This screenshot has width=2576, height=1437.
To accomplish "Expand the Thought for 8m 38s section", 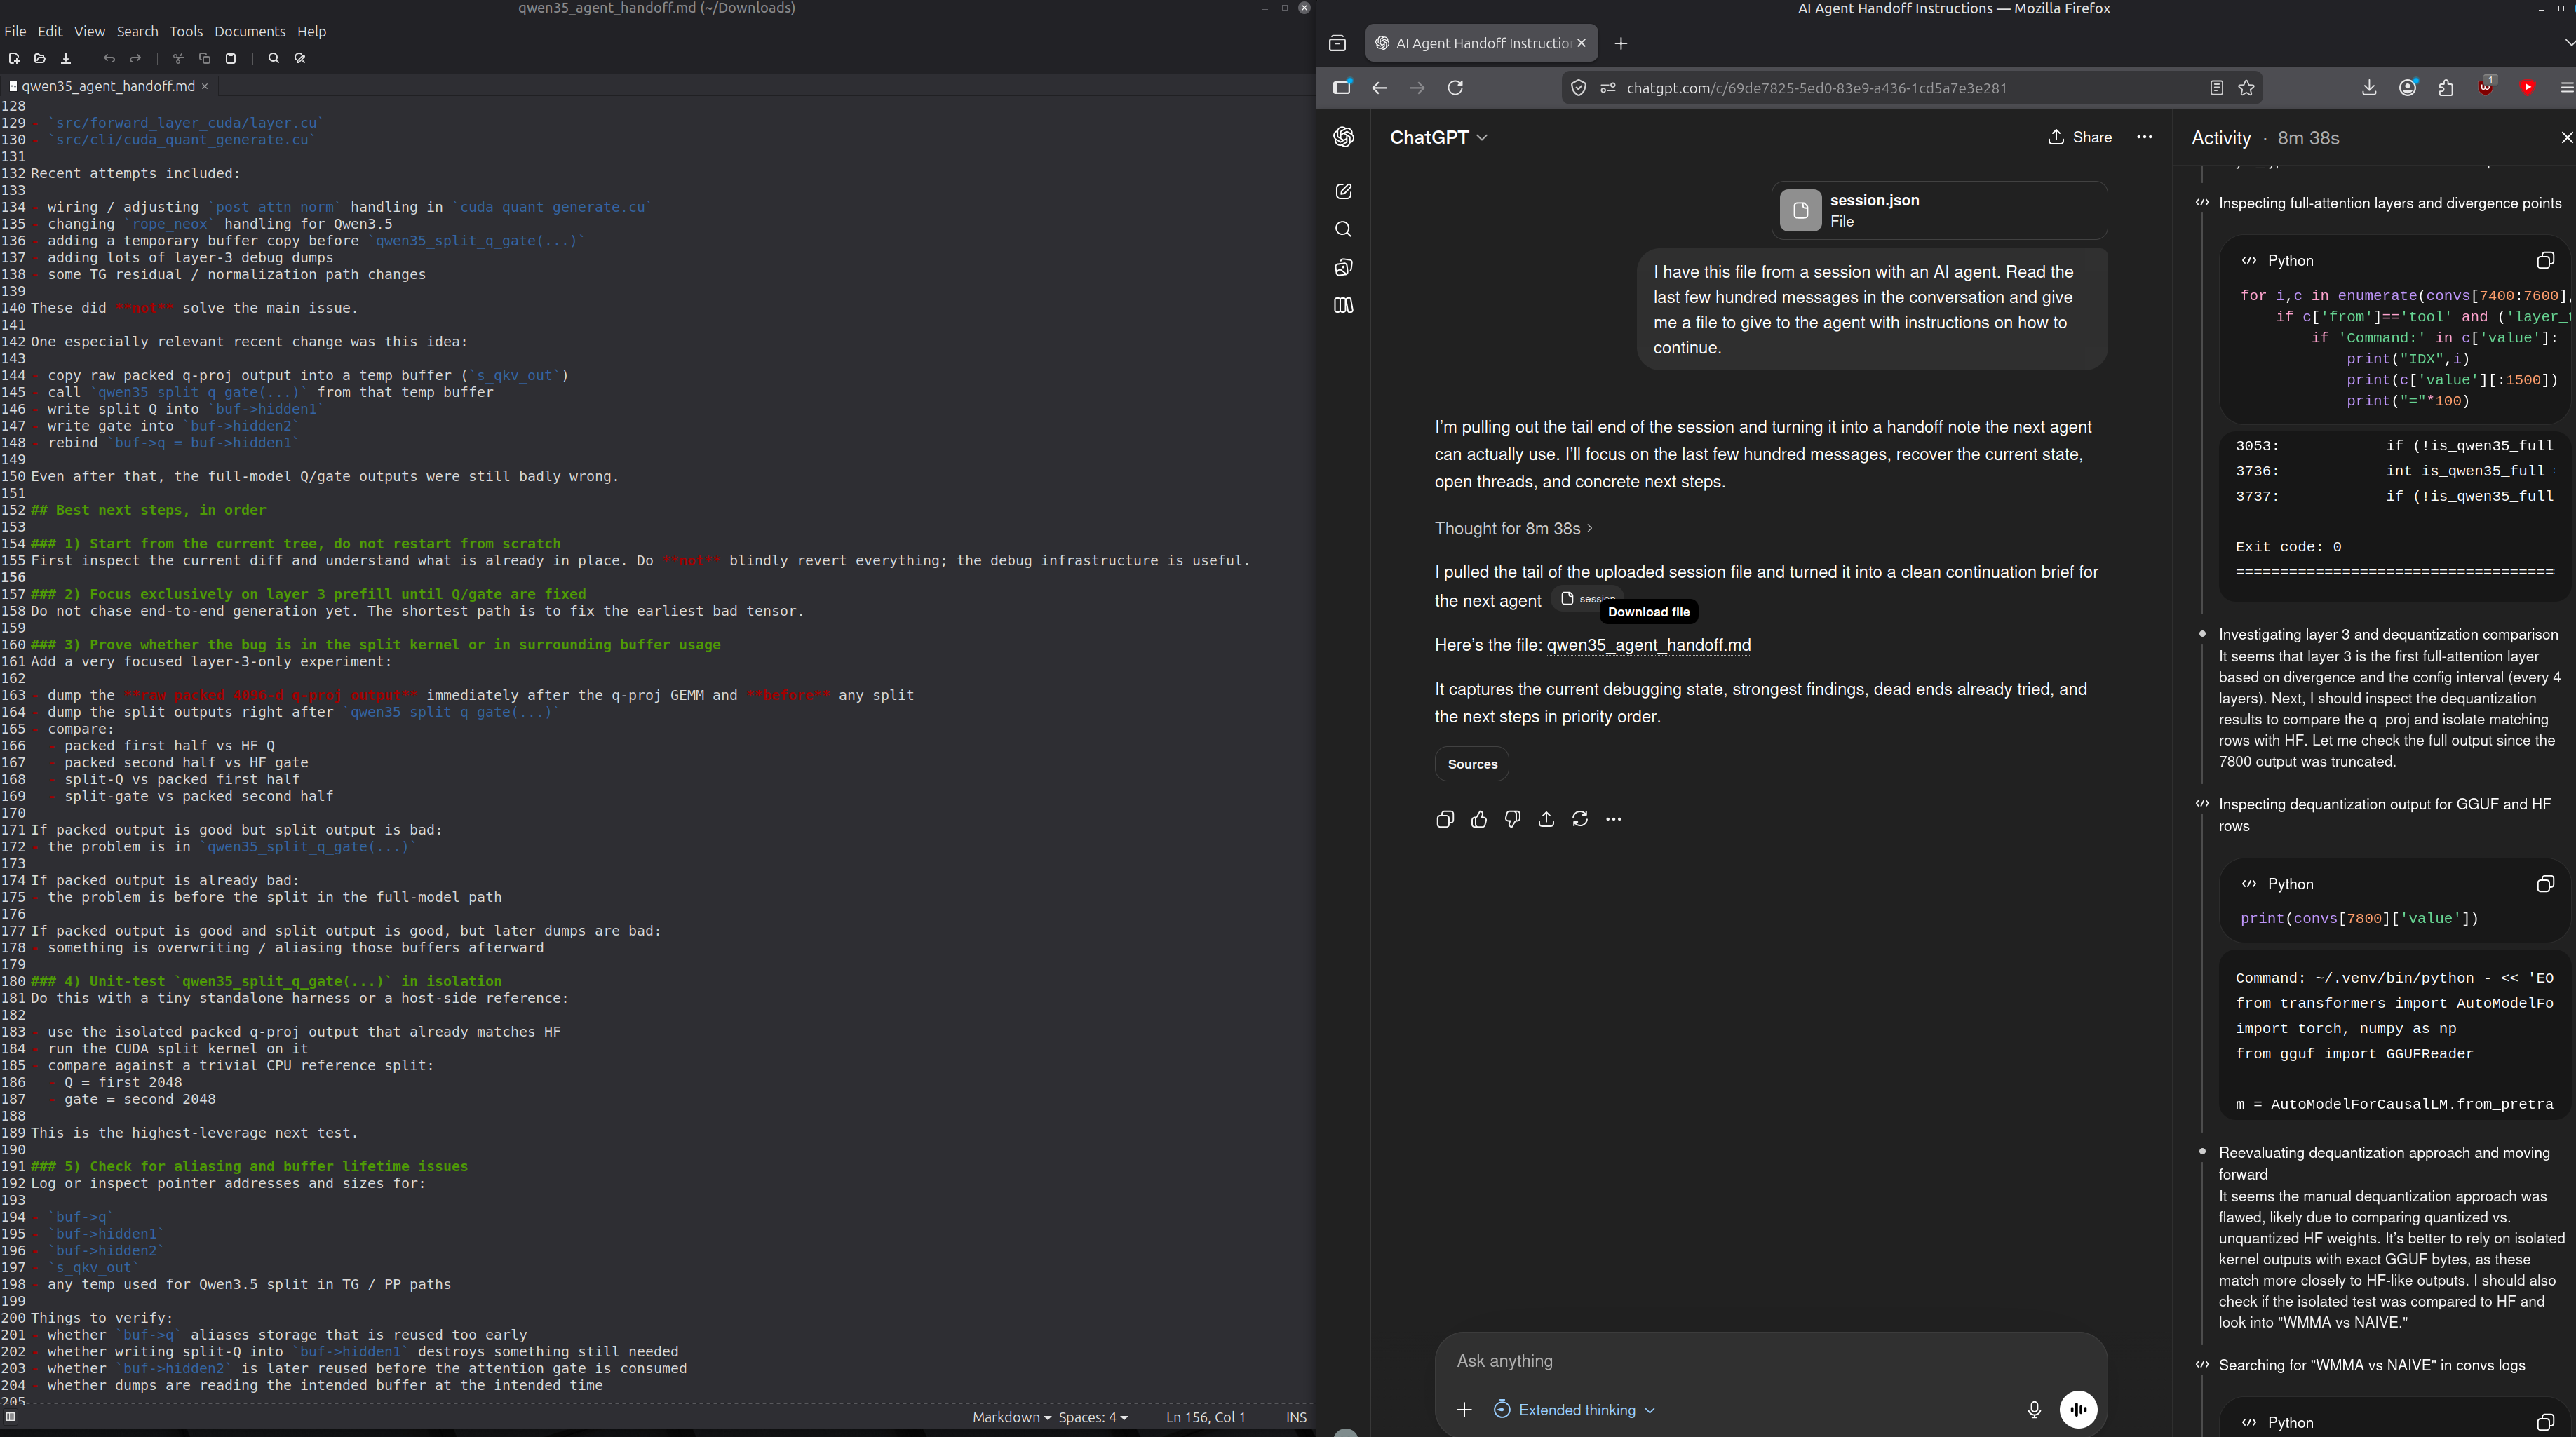I will tap(1513, 528).
